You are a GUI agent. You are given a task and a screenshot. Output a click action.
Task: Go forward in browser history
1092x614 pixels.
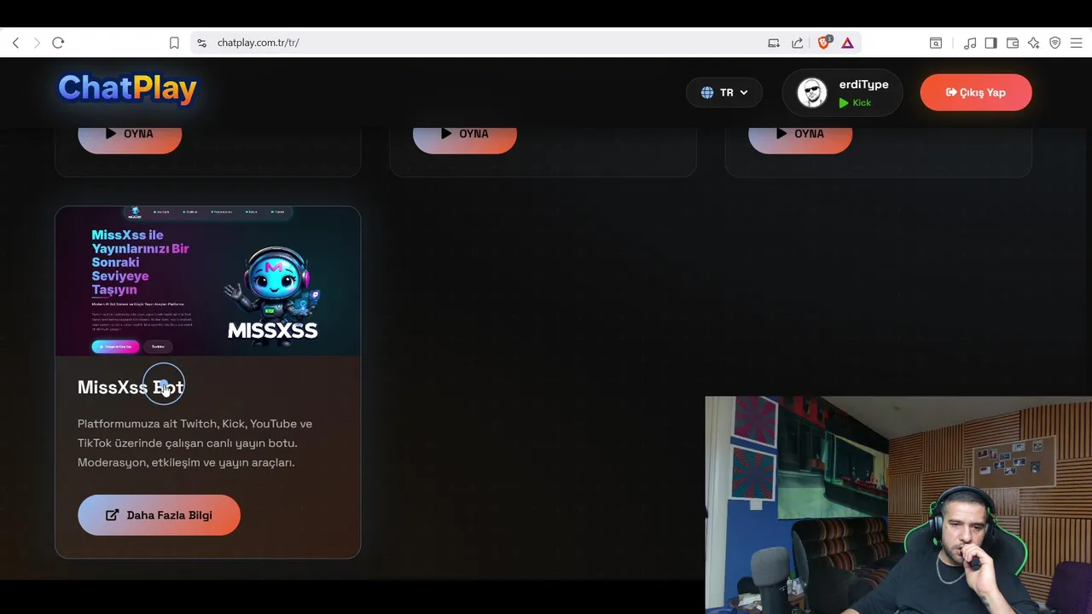click(x=37, y=43)
